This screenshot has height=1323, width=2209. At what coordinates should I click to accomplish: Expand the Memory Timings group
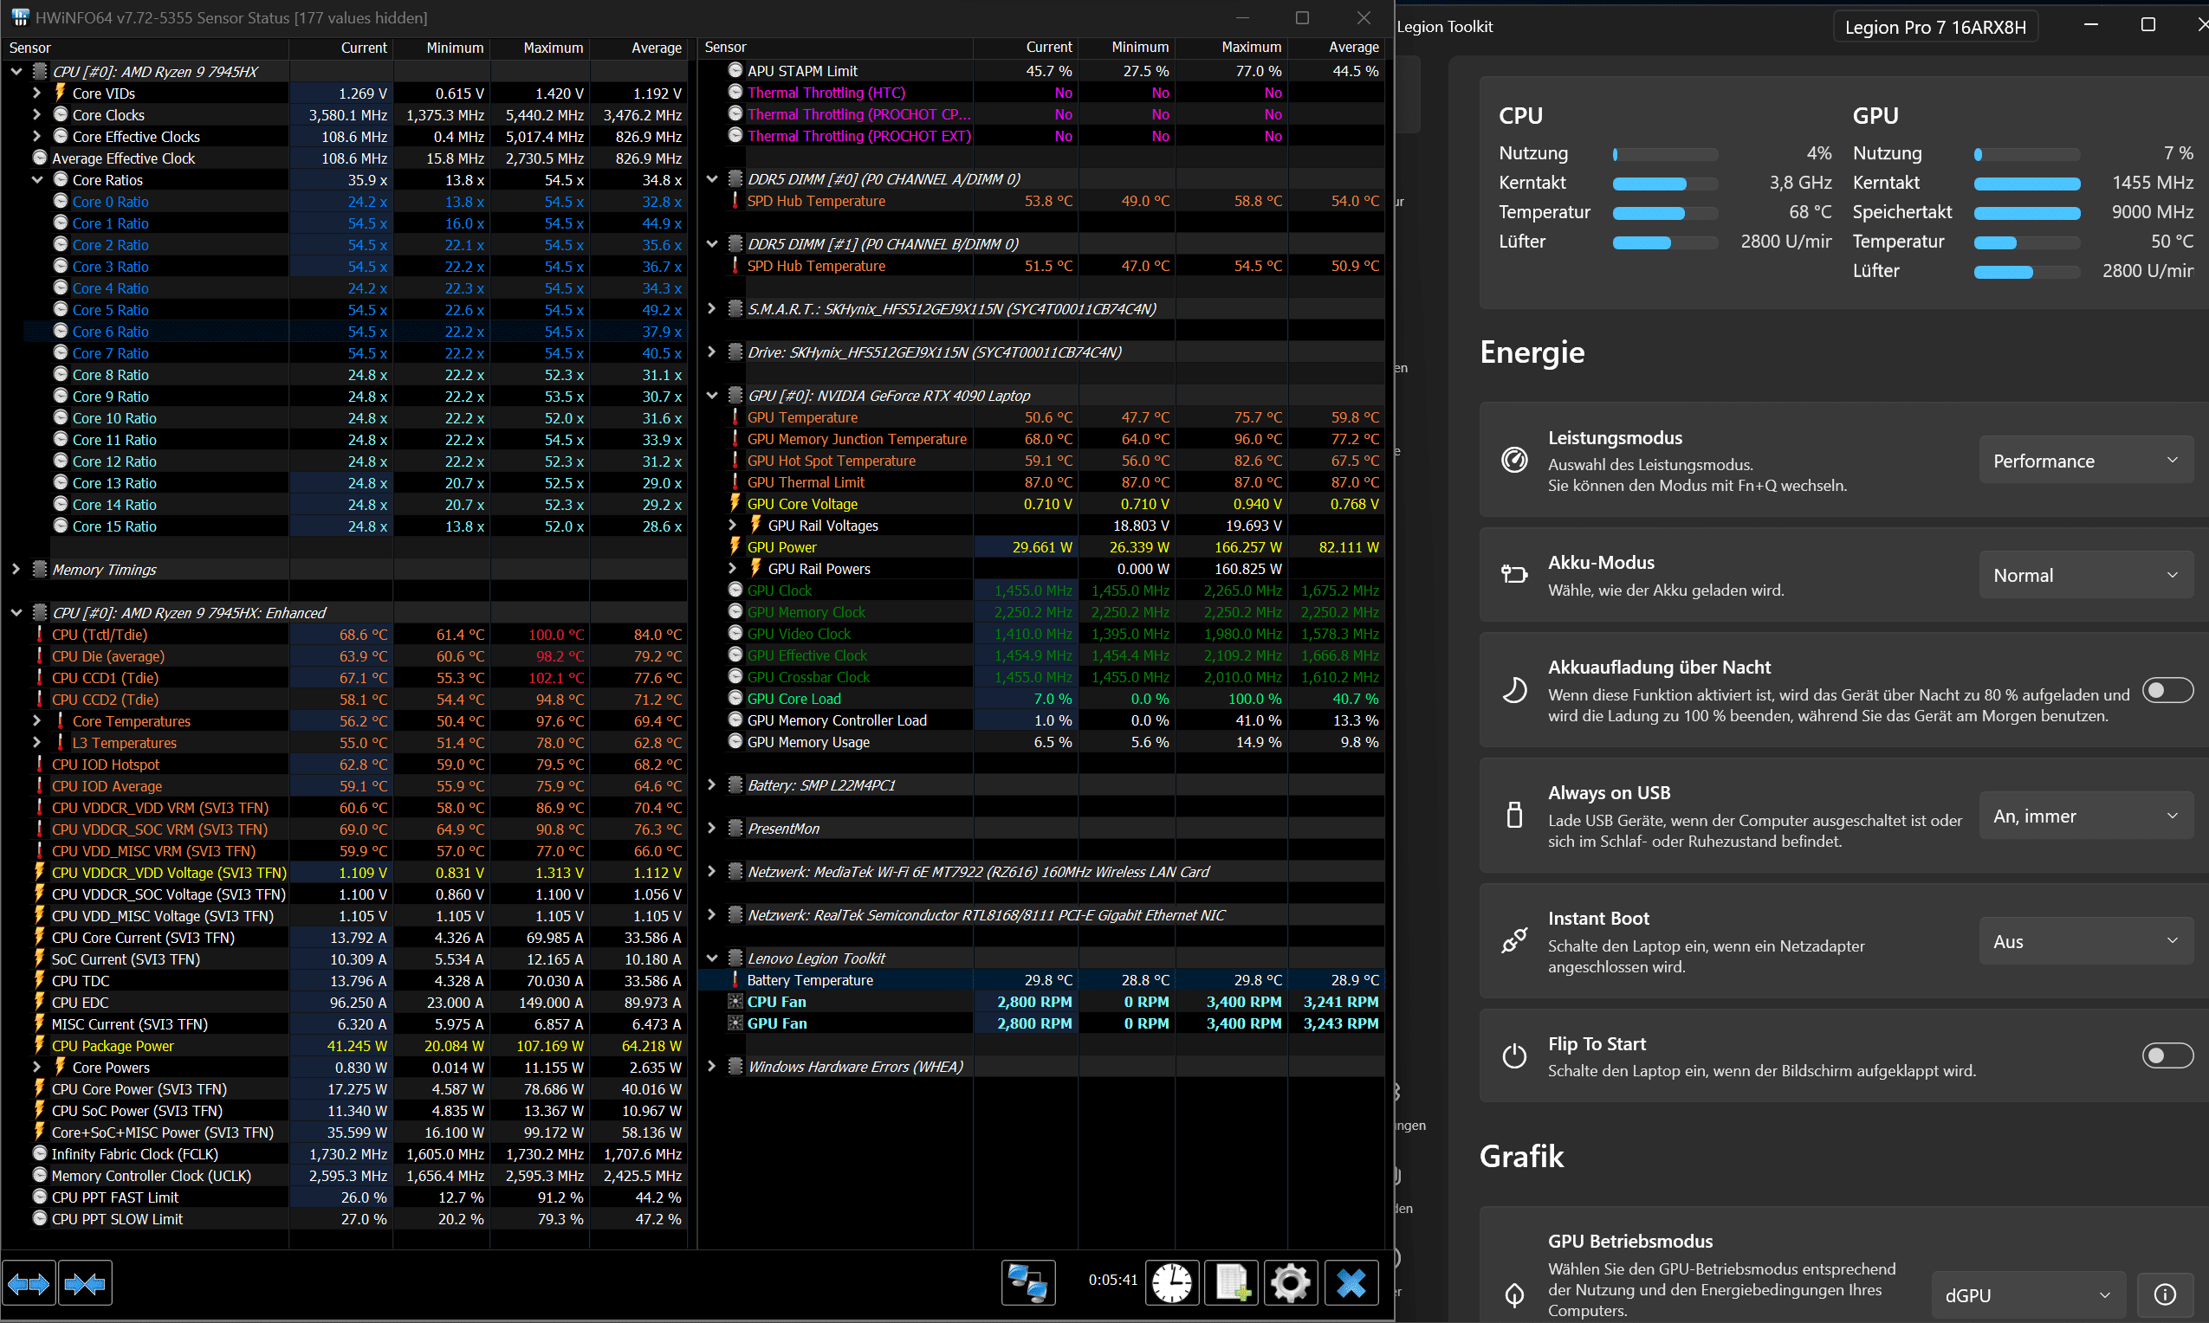coord(16,569)
